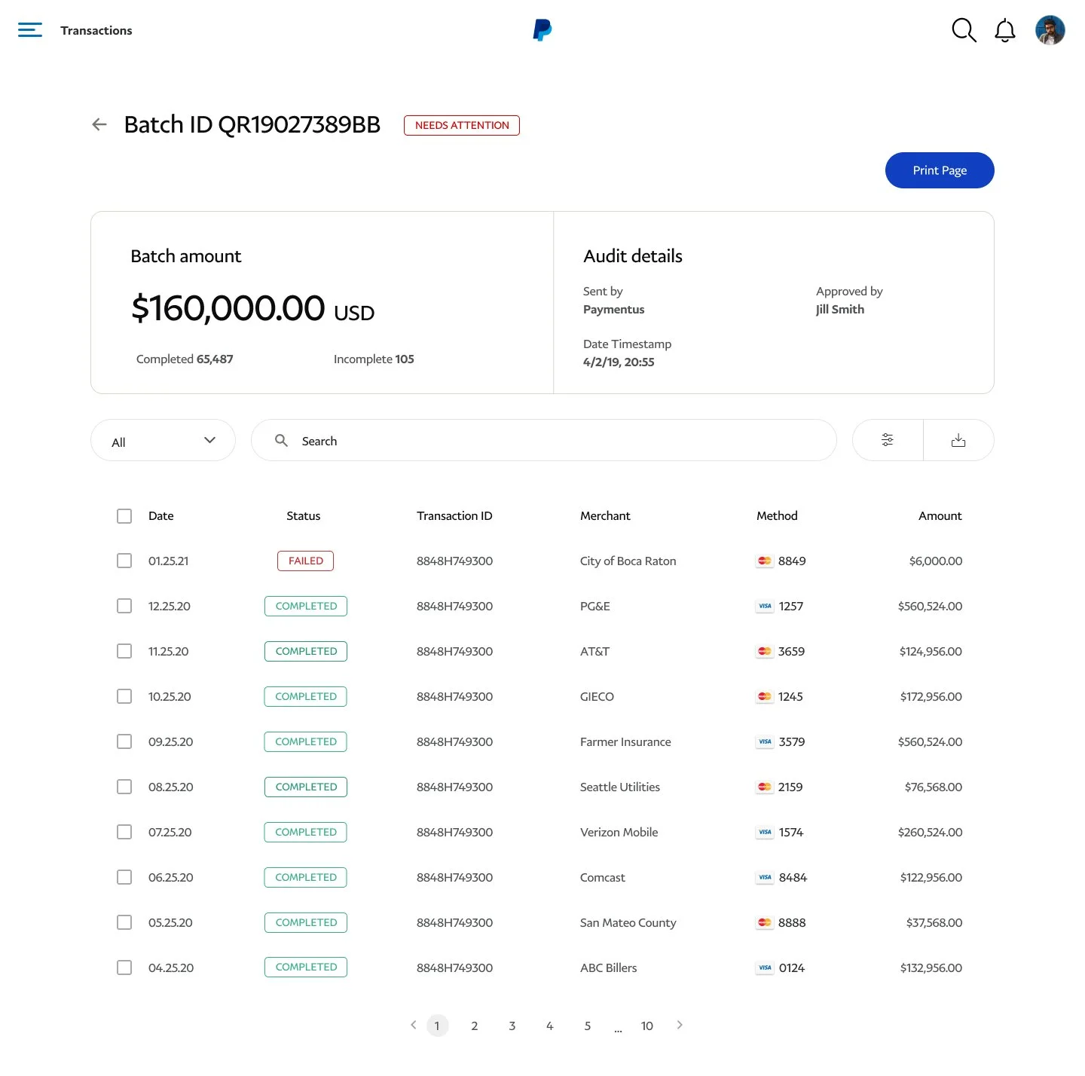This screenshot has height=1076, width=1085.
Task: Toggle the select-all checkbox in header
Action: click(124, 515)
